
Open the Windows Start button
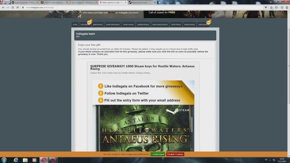pyautogui.click(x=4, y=160)
